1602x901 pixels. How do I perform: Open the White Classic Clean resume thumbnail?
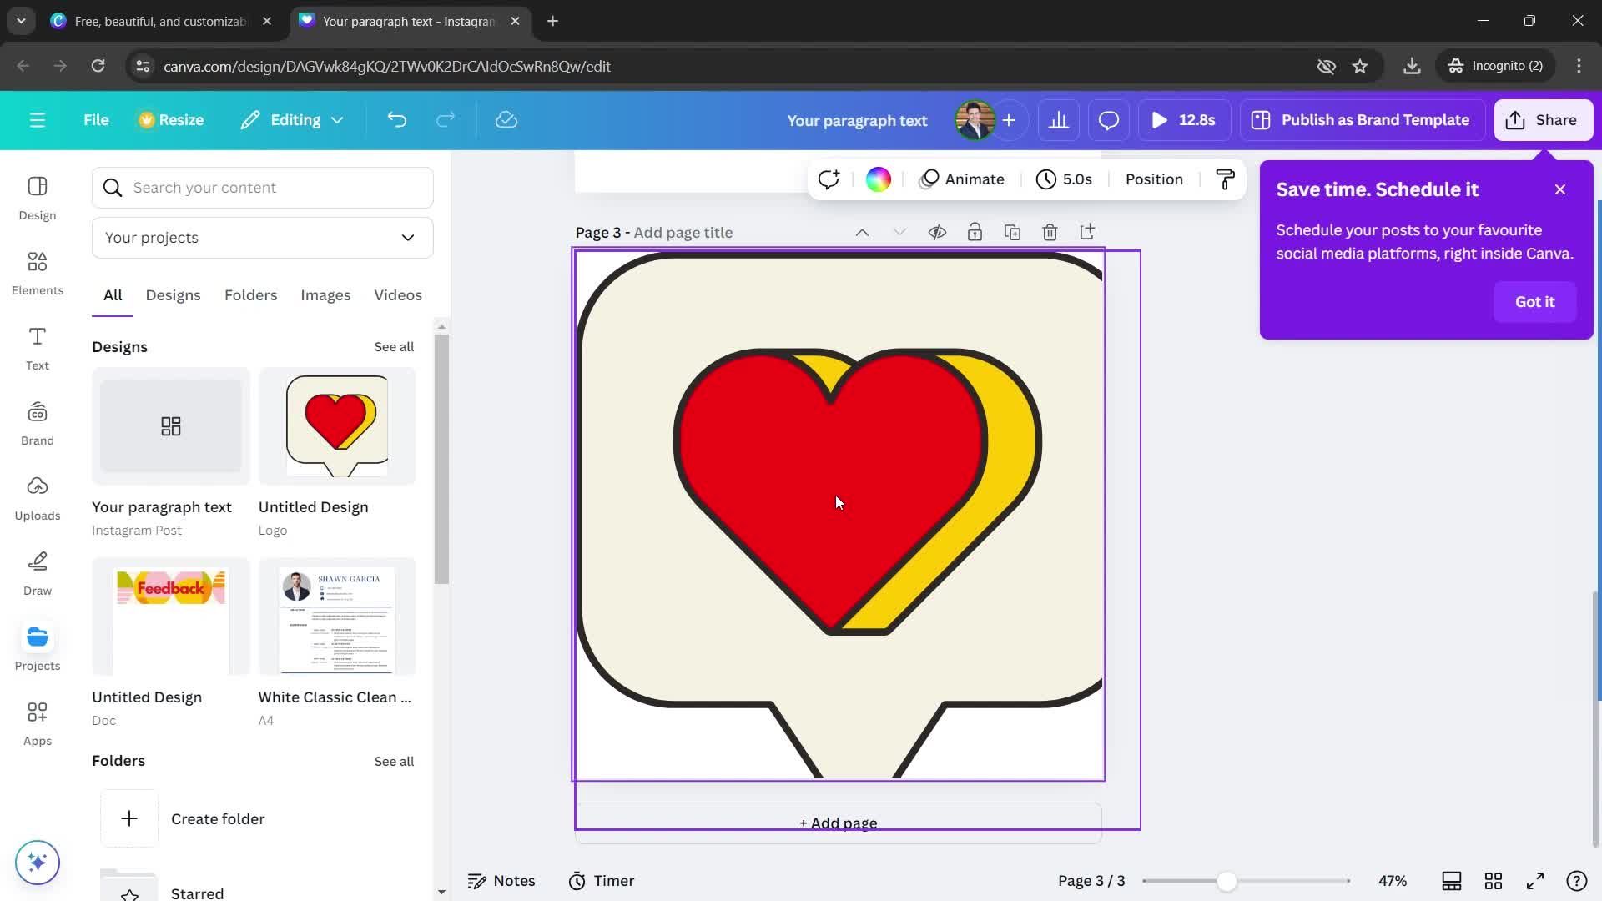[337, 617]
